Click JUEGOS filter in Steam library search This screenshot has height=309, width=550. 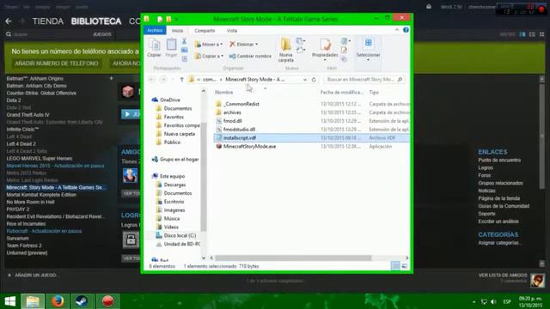(102, 34)
